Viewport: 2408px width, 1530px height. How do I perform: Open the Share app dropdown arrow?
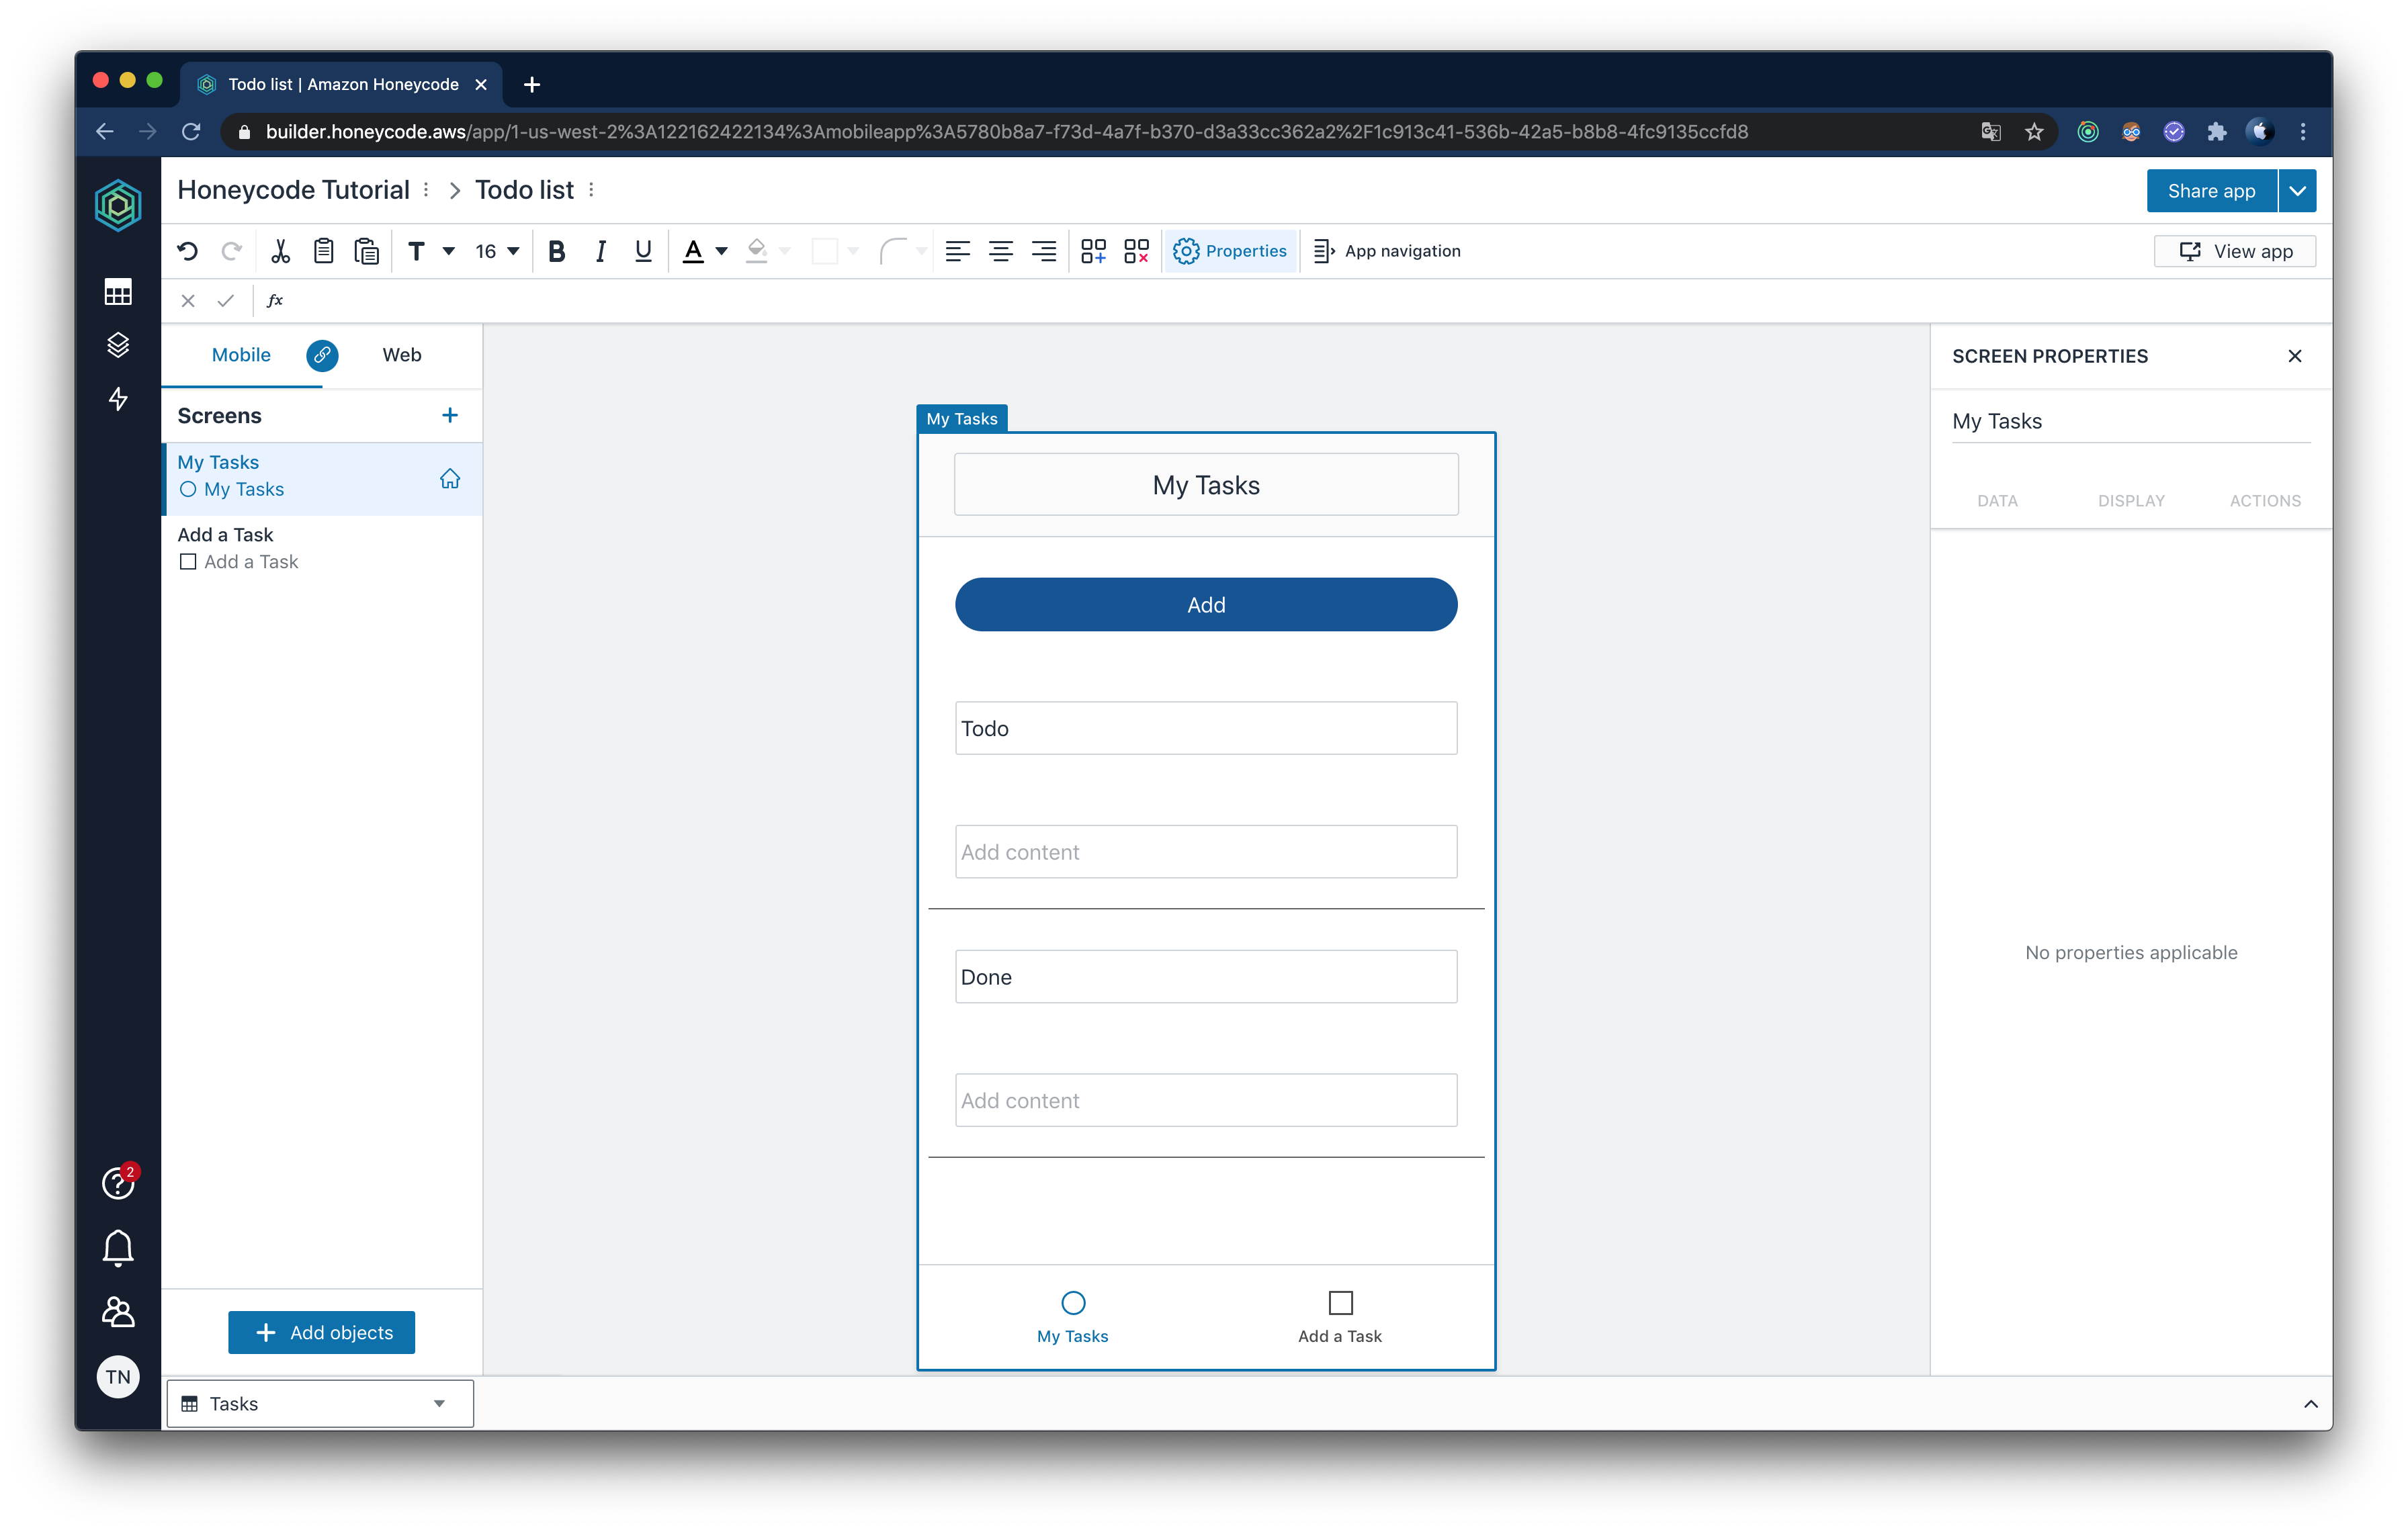(2298, 191)
